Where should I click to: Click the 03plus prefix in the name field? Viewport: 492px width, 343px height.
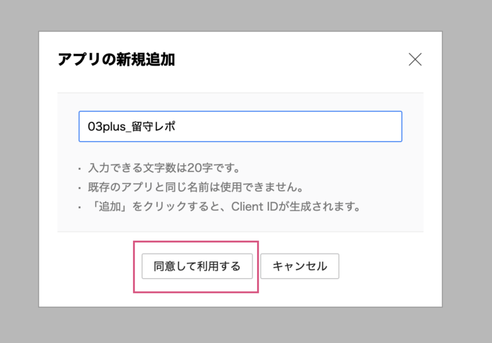coord(103,126)
